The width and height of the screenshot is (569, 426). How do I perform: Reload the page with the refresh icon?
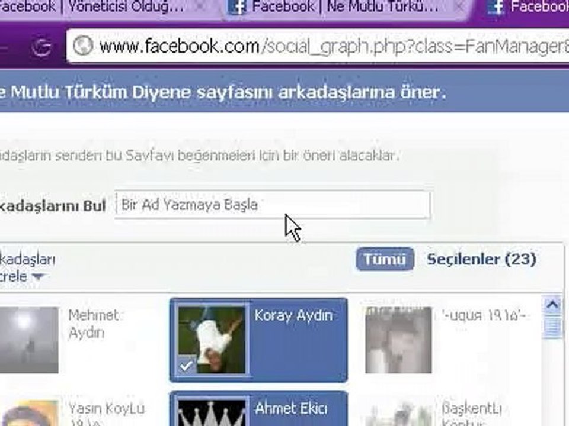[x=41, y=47]
